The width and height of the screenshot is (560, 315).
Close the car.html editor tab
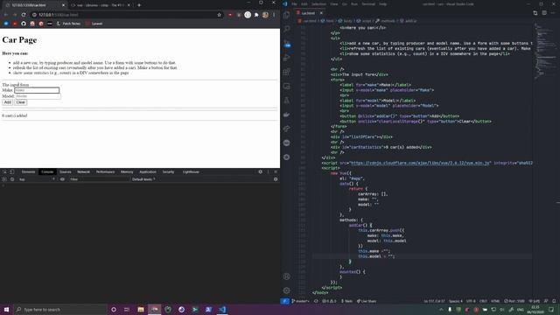click(x=321, y=13)
